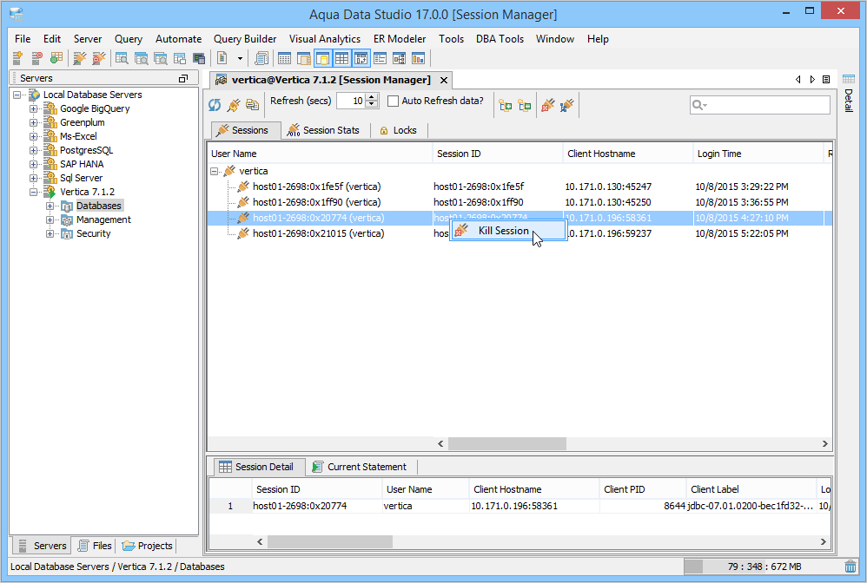Expand the SAP HANA server node

(34, 164)
